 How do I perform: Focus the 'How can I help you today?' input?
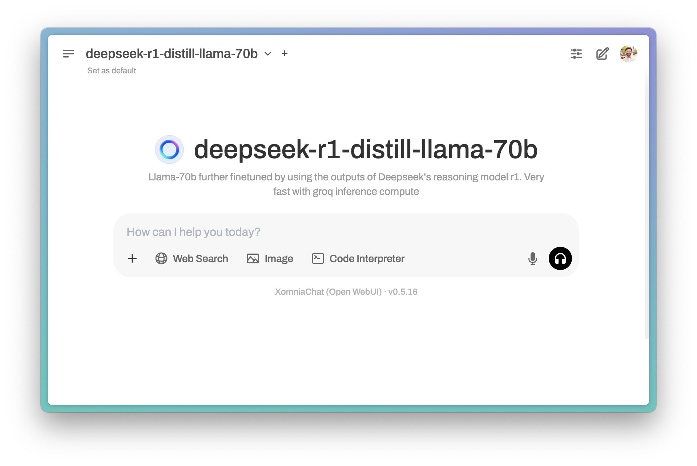click(x=345, y=232)
